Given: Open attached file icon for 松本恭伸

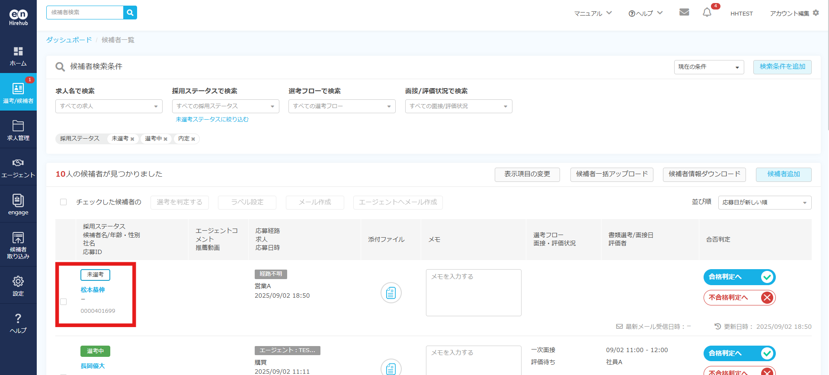Looking at the screenshot, I should point(391,293).
